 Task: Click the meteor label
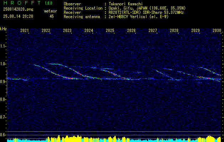tap(51, 11)
